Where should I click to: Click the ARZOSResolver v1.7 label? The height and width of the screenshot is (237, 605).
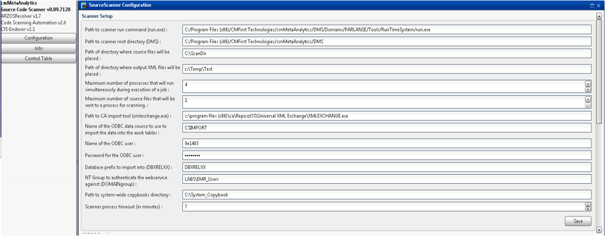(21, 16)
